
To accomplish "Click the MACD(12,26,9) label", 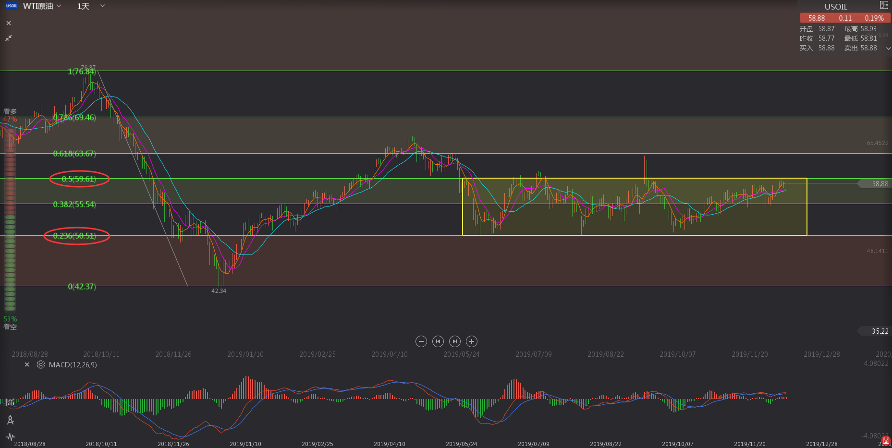I will pos(73,365).
